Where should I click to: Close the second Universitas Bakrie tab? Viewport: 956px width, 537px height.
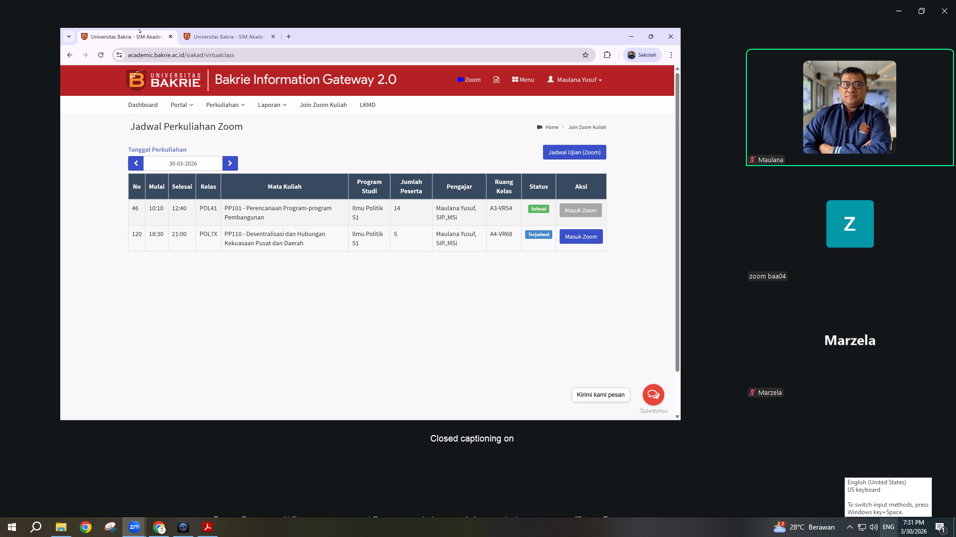(x=273, y=37)
